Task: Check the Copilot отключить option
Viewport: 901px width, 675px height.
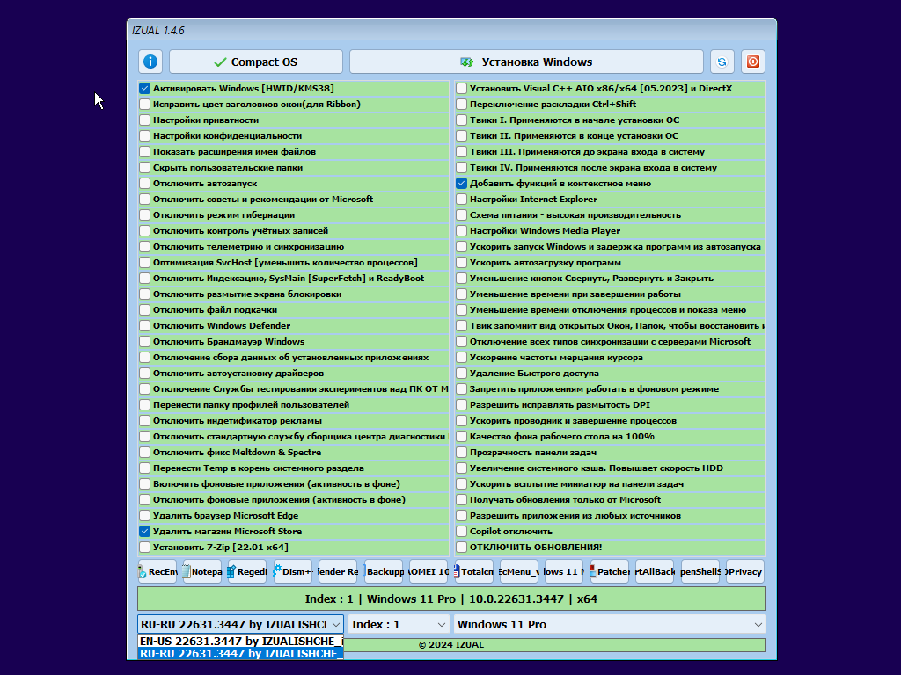Action: click(462, 532)
